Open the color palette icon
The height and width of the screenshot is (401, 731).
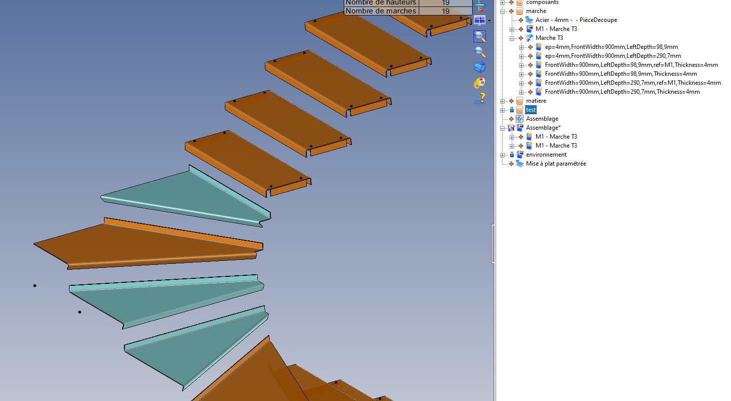[x=480, y=82]
